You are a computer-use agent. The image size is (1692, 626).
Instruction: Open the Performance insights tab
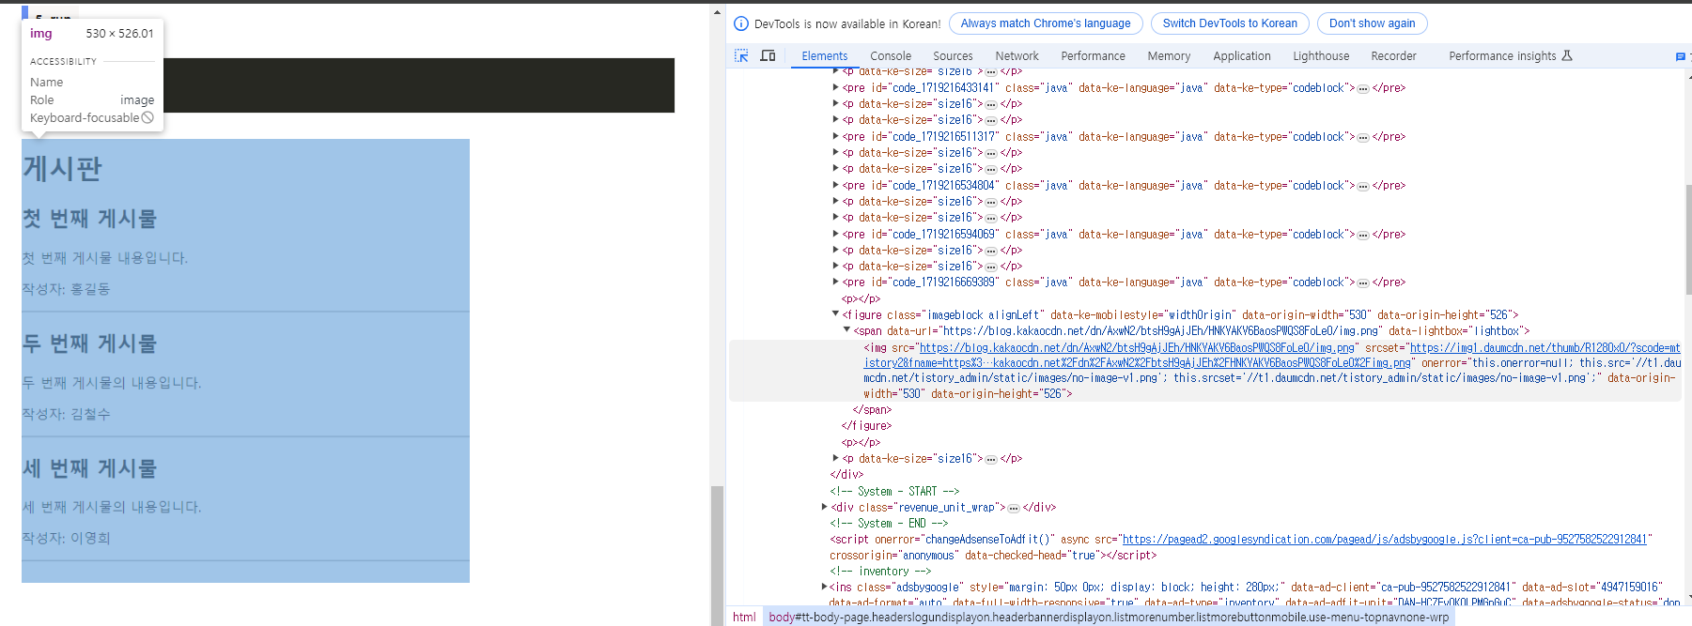pyautogui.click(x=1510, y=56)
